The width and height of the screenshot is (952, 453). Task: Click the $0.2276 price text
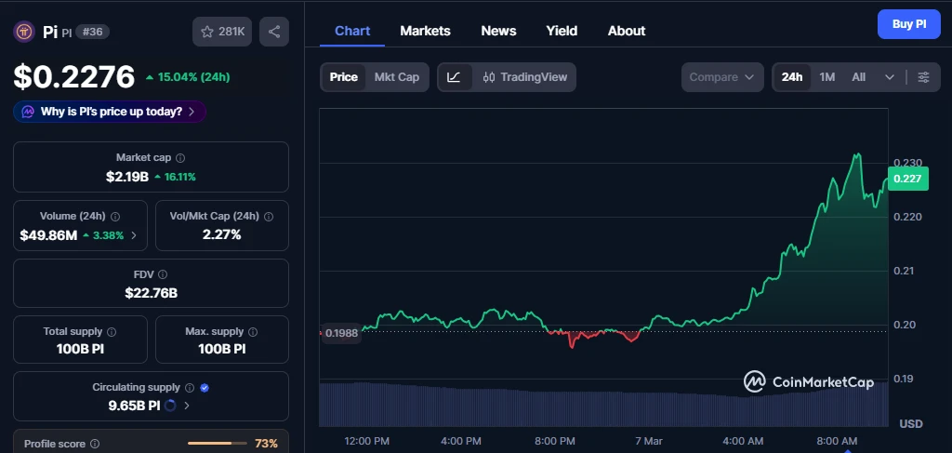74,77
